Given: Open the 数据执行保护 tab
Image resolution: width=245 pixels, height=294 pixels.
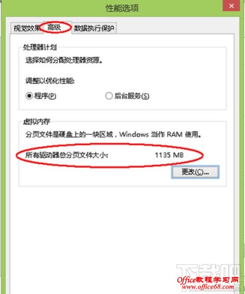Looking at the screenshot, I should point(94,28).
